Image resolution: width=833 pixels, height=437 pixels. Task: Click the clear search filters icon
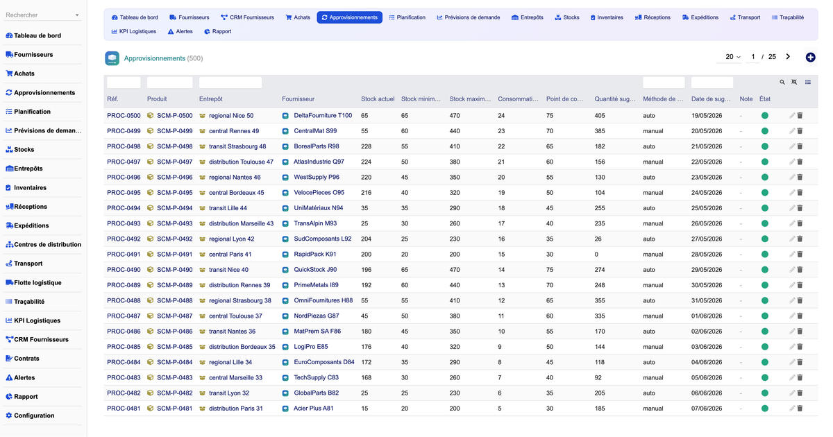tap(794, 83)
